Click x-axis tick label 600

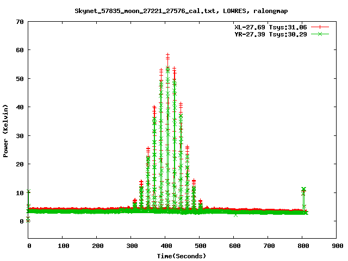235,246
